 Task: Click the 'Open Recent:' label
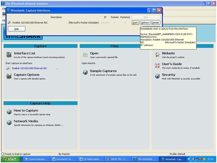[88, 63]
